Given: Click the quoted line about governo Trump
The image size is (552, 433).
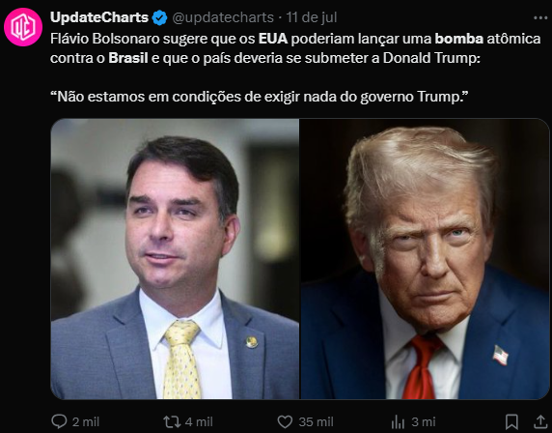Looking at the screenshot, I should pos(259,97).
